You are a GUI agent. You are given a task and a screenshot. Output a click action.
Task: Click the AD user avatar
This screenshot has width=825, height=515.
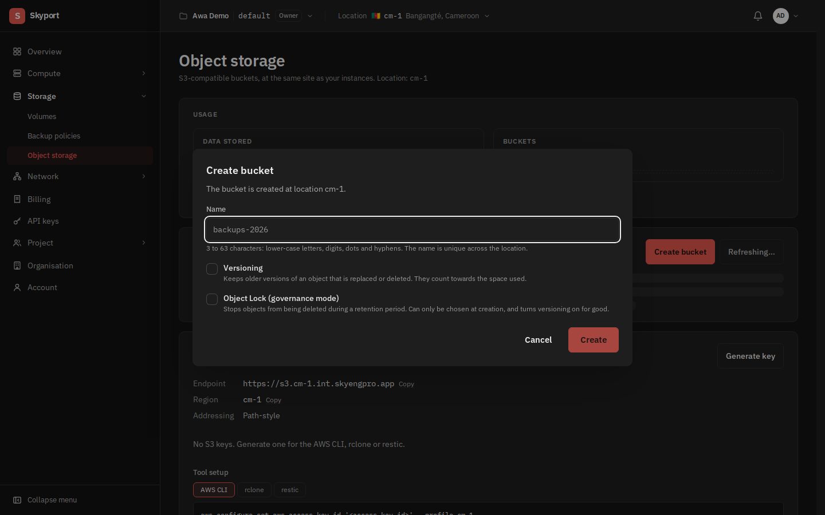click(x=780, y=16)
